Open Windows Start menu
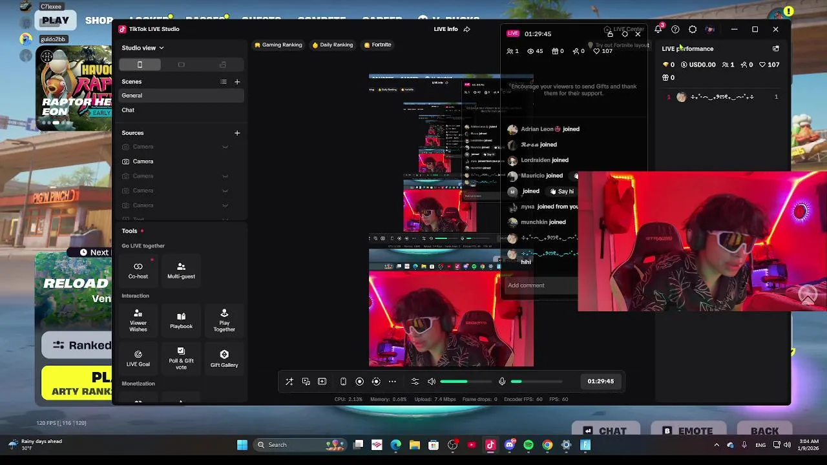Screen dimensions: 827x465 (x=242, y=445)
